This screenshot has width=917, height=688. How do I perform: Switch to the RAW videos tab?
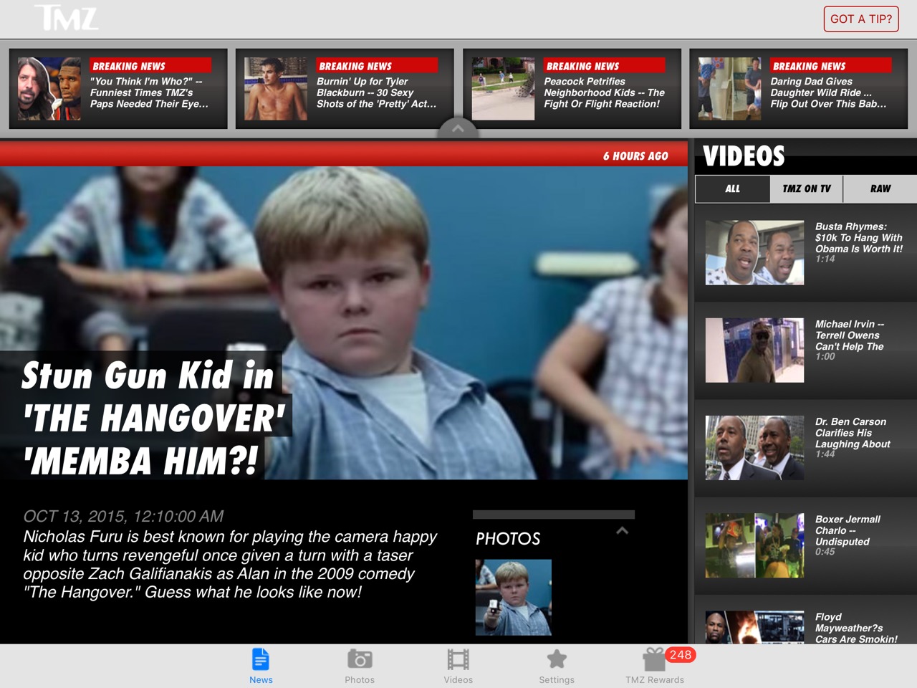[x=880, y=188]
